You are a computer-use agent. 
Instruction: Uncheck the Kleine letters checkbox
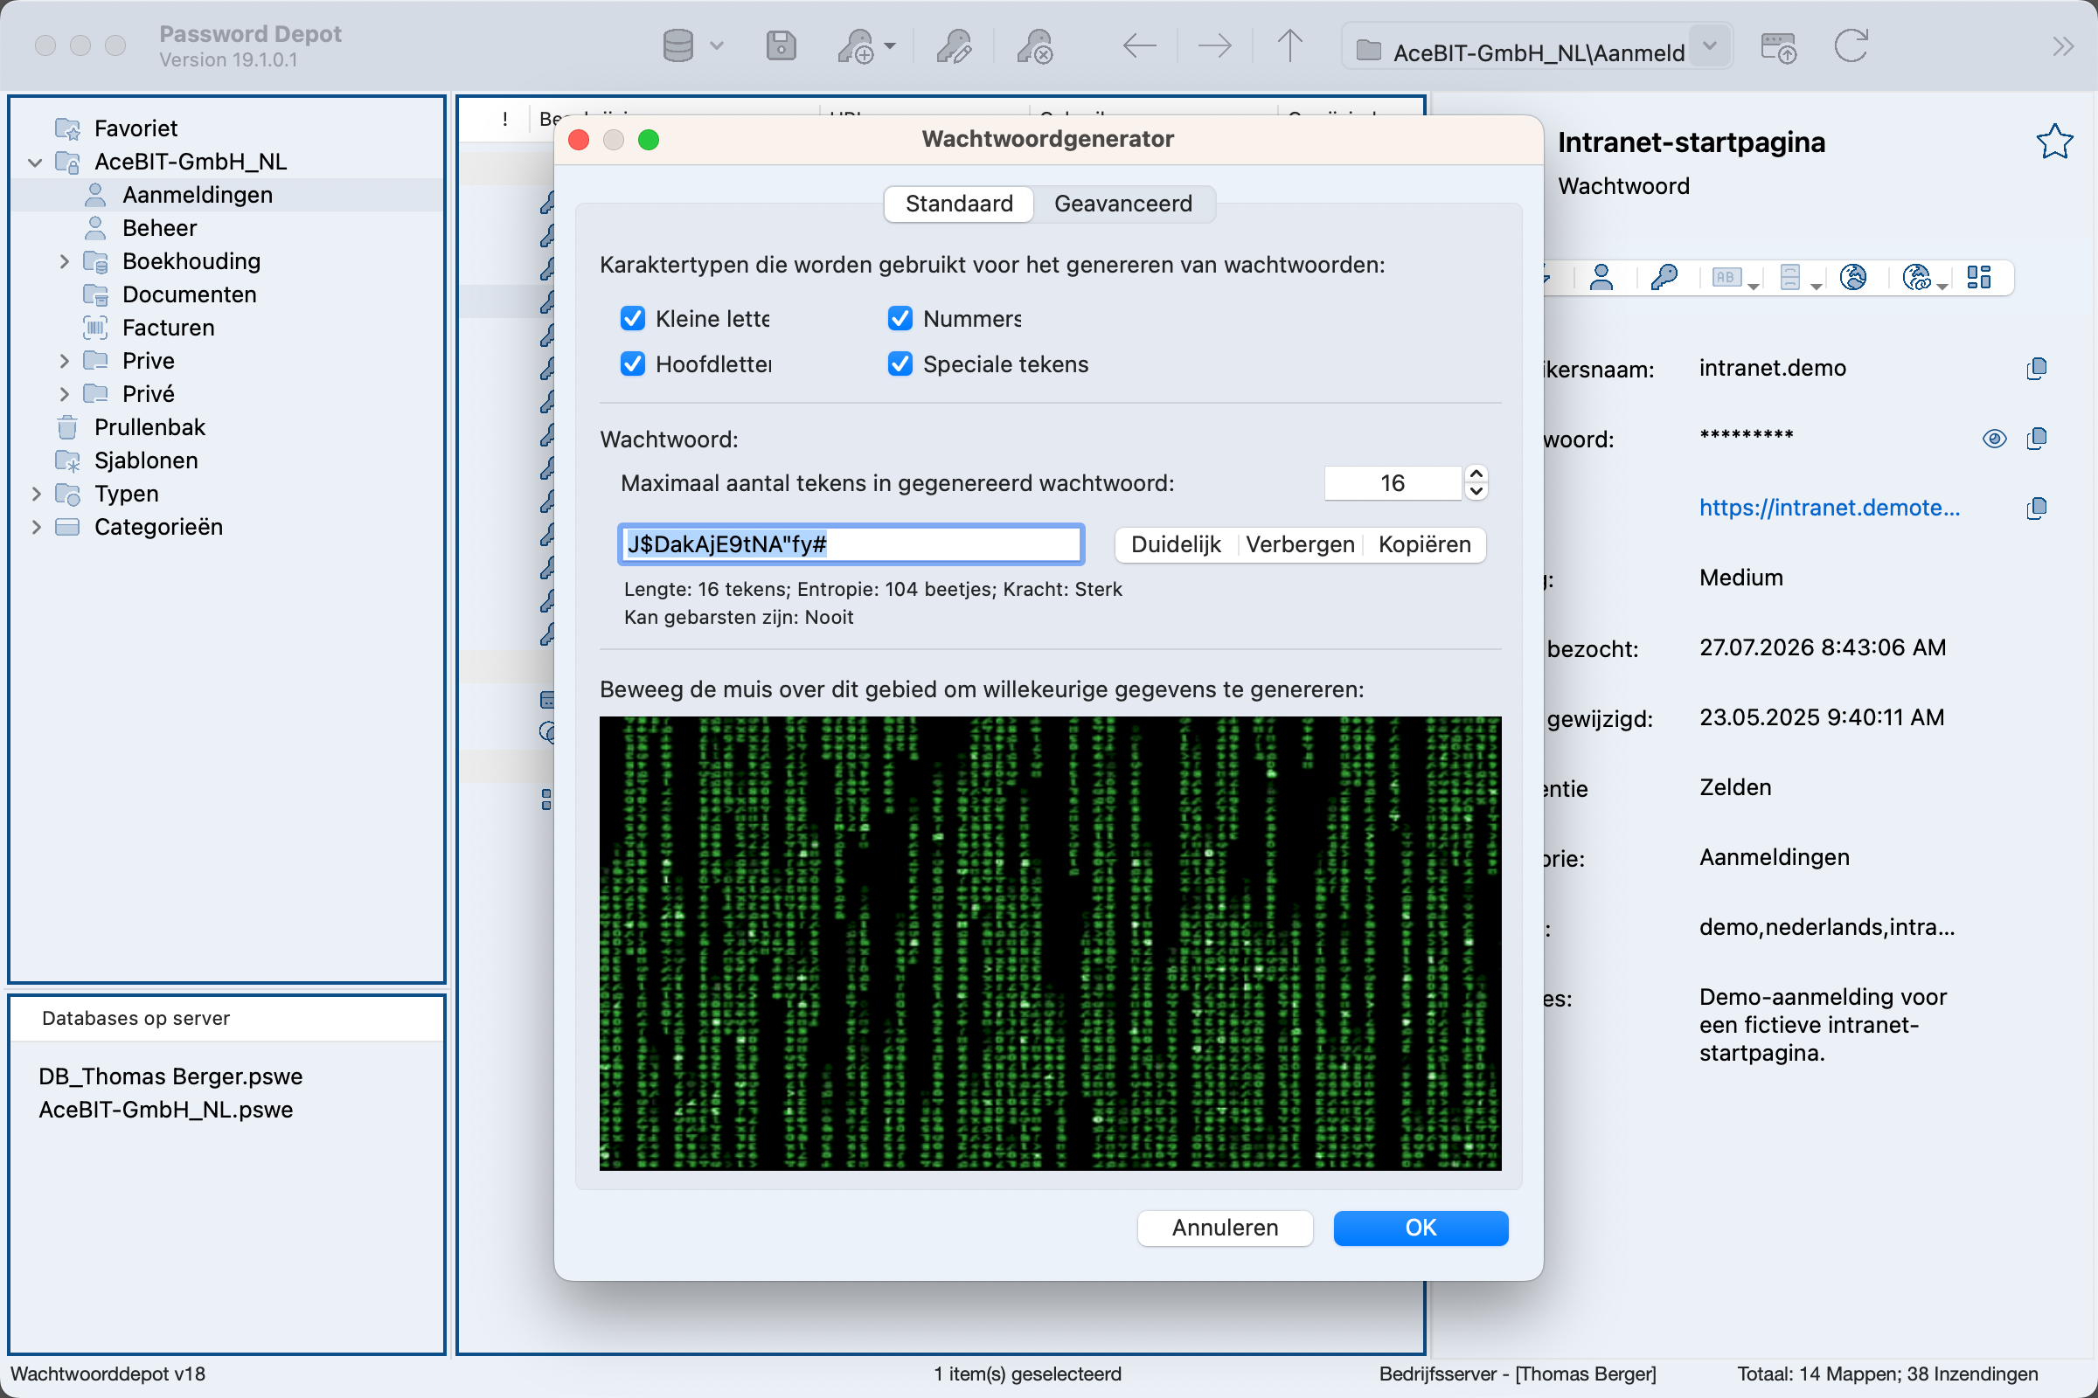632,318
